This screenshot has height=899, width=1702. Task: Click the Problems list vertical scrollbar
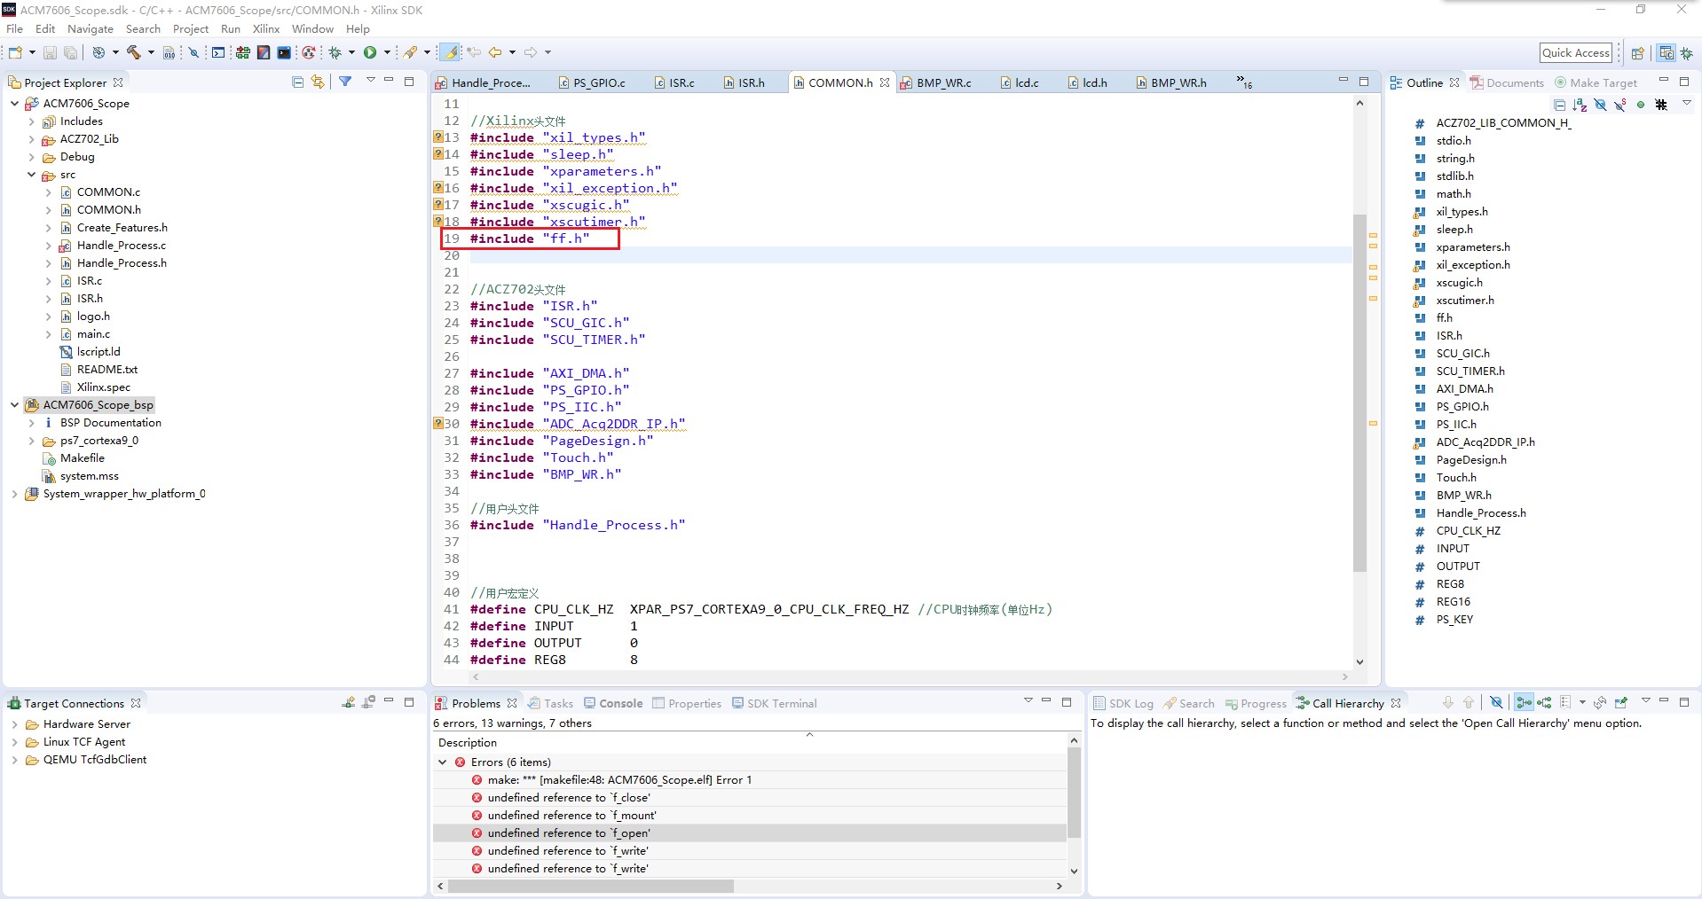tap(1074, 793)
